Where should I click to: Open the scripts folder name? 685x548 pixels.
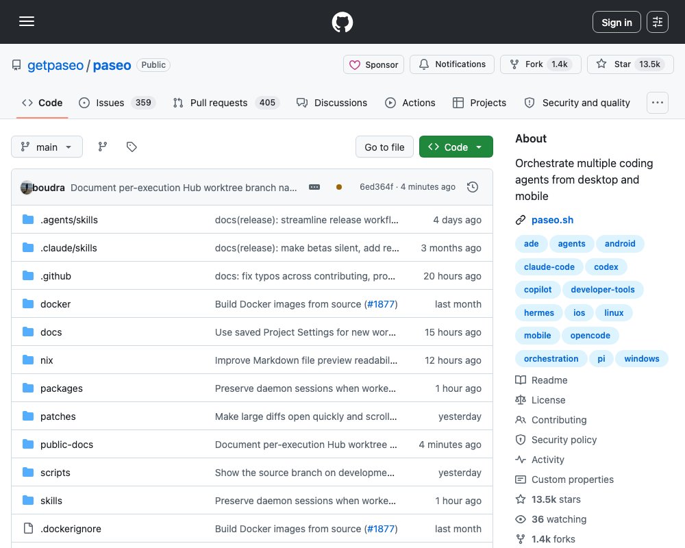click(x=55, y=473)
